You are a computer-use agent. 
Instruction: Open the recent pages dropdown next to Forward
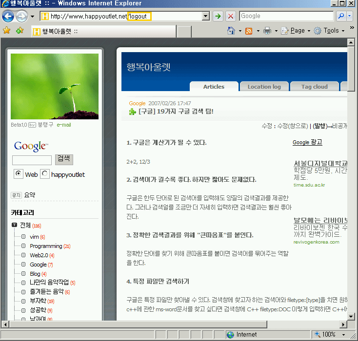pyautogui.click(x=32, y=17)
